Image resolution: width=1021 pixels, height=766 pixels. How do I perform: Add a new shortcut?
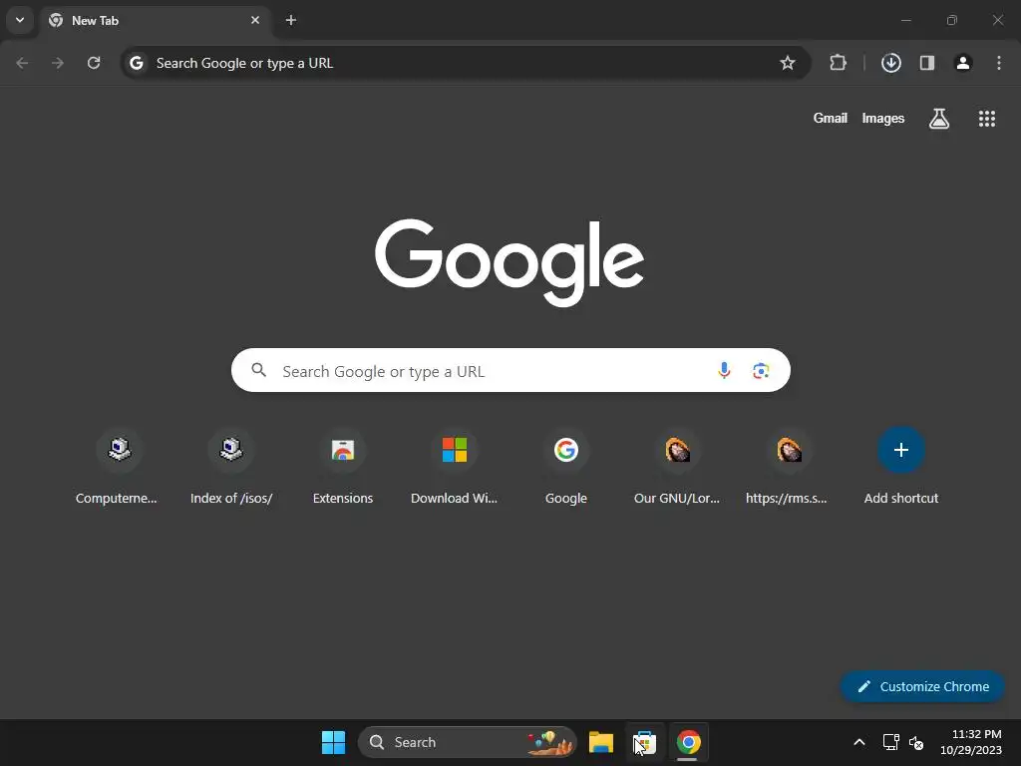click(x=901, y=467)
